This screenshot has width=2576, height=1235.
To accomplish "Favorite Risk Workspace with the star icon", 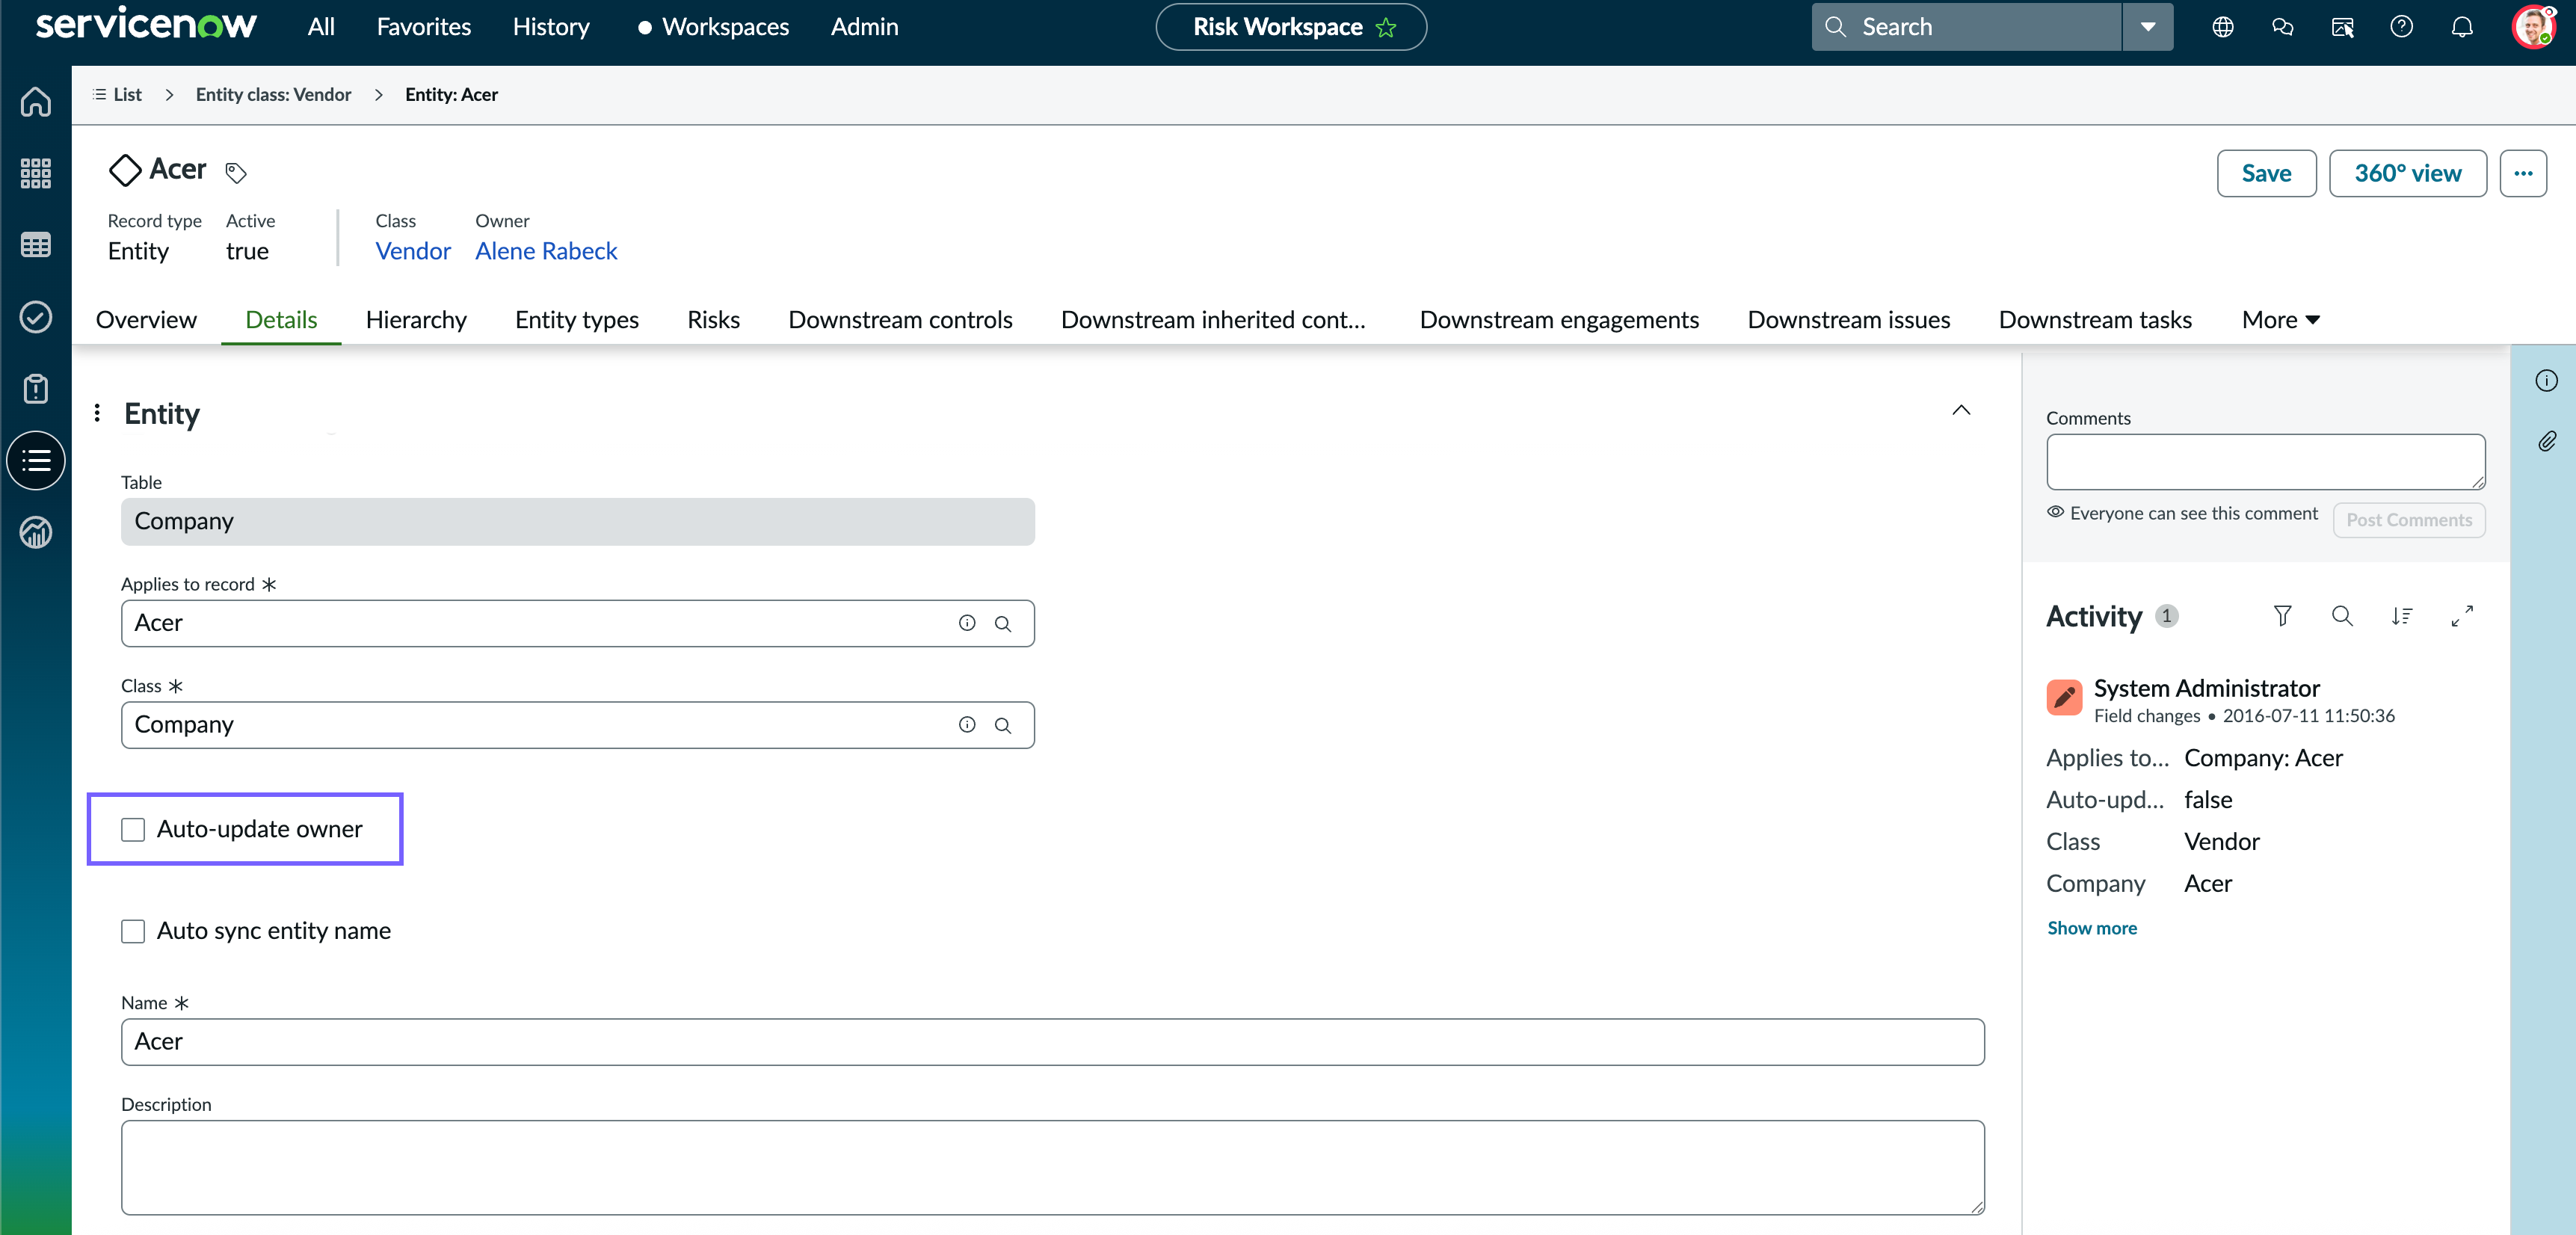I will tap(1386, 27).
